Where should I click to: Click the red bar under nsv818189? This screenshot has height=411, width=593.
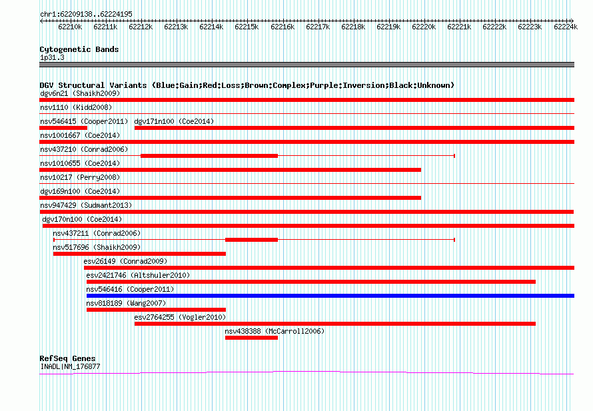(x=156, y=310)
